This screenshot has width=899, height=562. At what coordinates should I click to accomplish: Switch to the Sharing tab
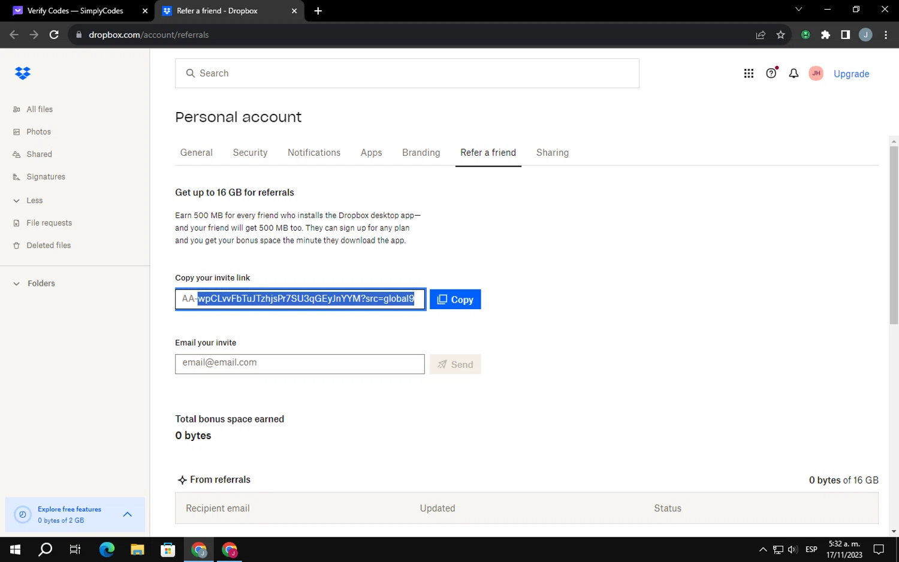552,153
